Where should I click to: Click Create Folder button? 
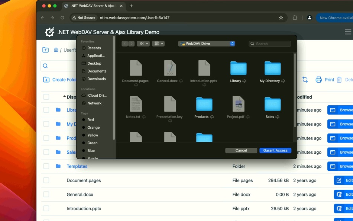pyautogui.click(x=60, y=80)
